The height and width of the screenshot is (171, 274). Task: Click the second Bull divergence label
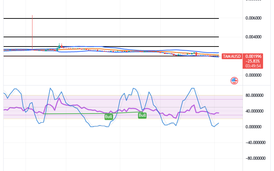[142, 115]
